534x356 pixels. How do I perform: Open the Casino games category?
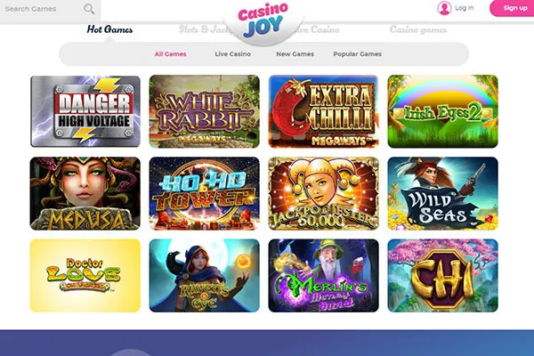coord(418,29)
